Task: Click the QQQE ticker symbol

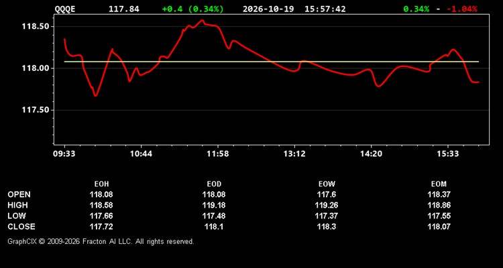Action: [x=65, y=9]
